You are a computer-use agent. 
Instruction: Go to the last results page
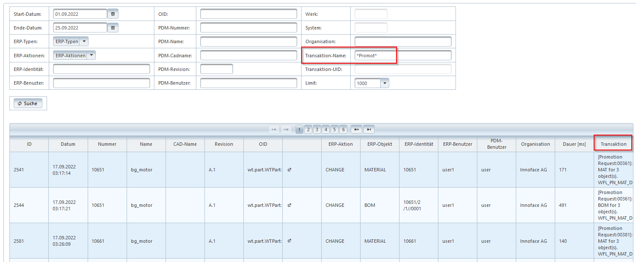369,130
